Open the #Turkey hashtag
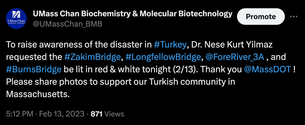 170,45
